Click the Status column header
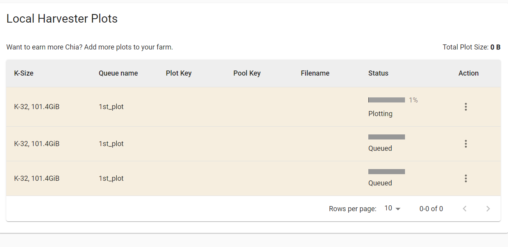Viewport: 508px width, 247px height. point(378,73)
